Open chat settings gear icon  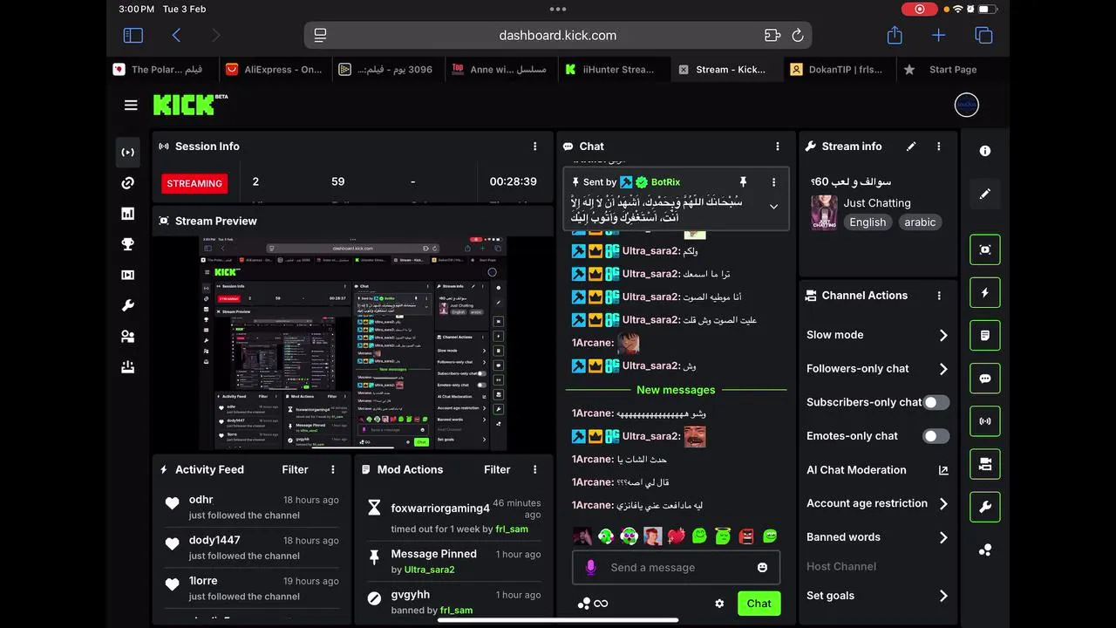click(x=719, y=604)
